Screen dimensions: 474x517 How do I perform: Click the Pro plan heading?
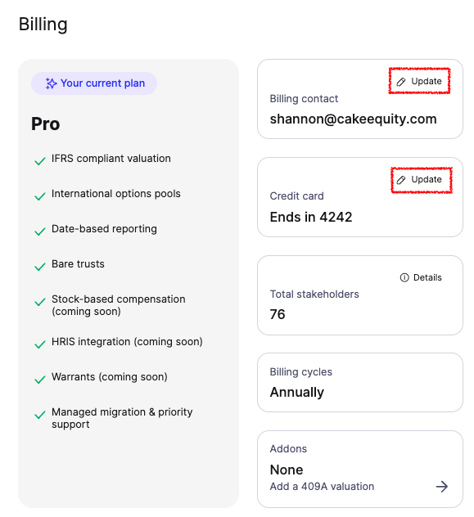tap(46, 124)
